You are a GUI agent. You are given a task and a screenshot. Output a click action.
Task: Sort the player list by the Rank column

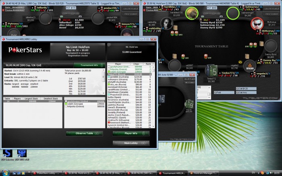coord(148,64)
